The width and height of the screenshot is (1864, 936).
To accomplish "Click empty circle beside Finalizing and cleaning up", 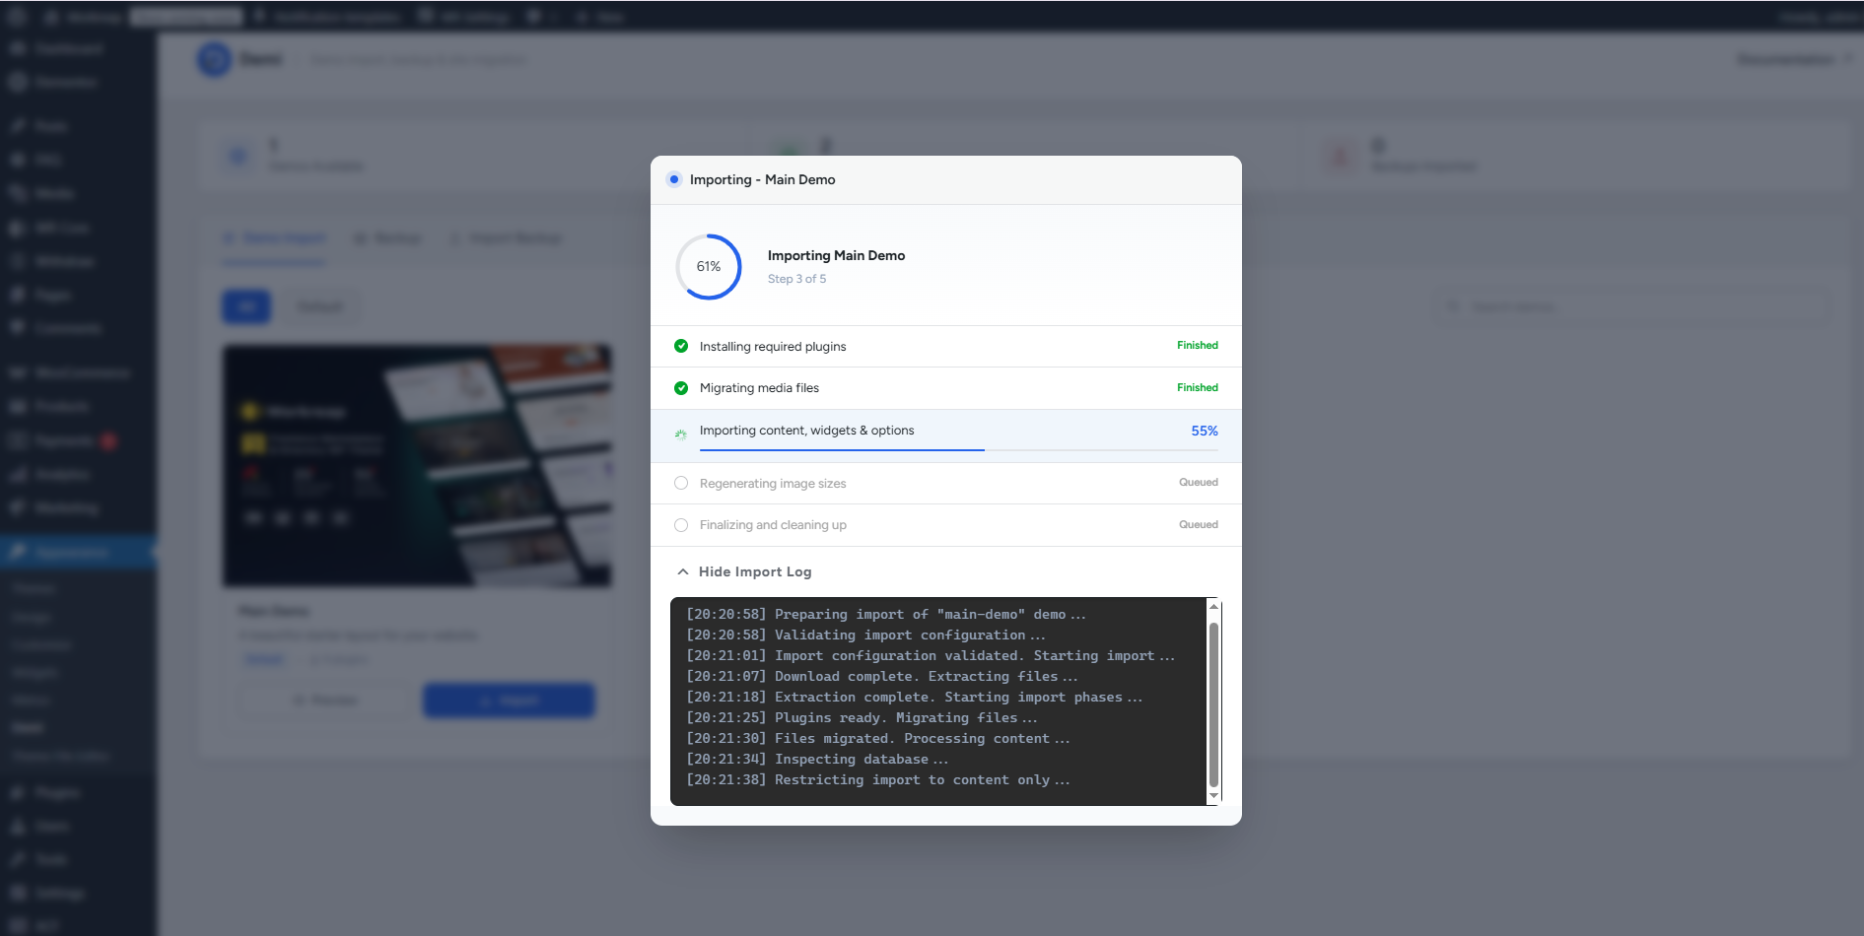I will click(681, 525).
